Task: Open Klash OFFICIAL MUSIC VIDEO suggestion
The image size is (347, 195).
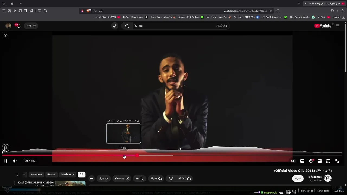Action: point(36,183)
